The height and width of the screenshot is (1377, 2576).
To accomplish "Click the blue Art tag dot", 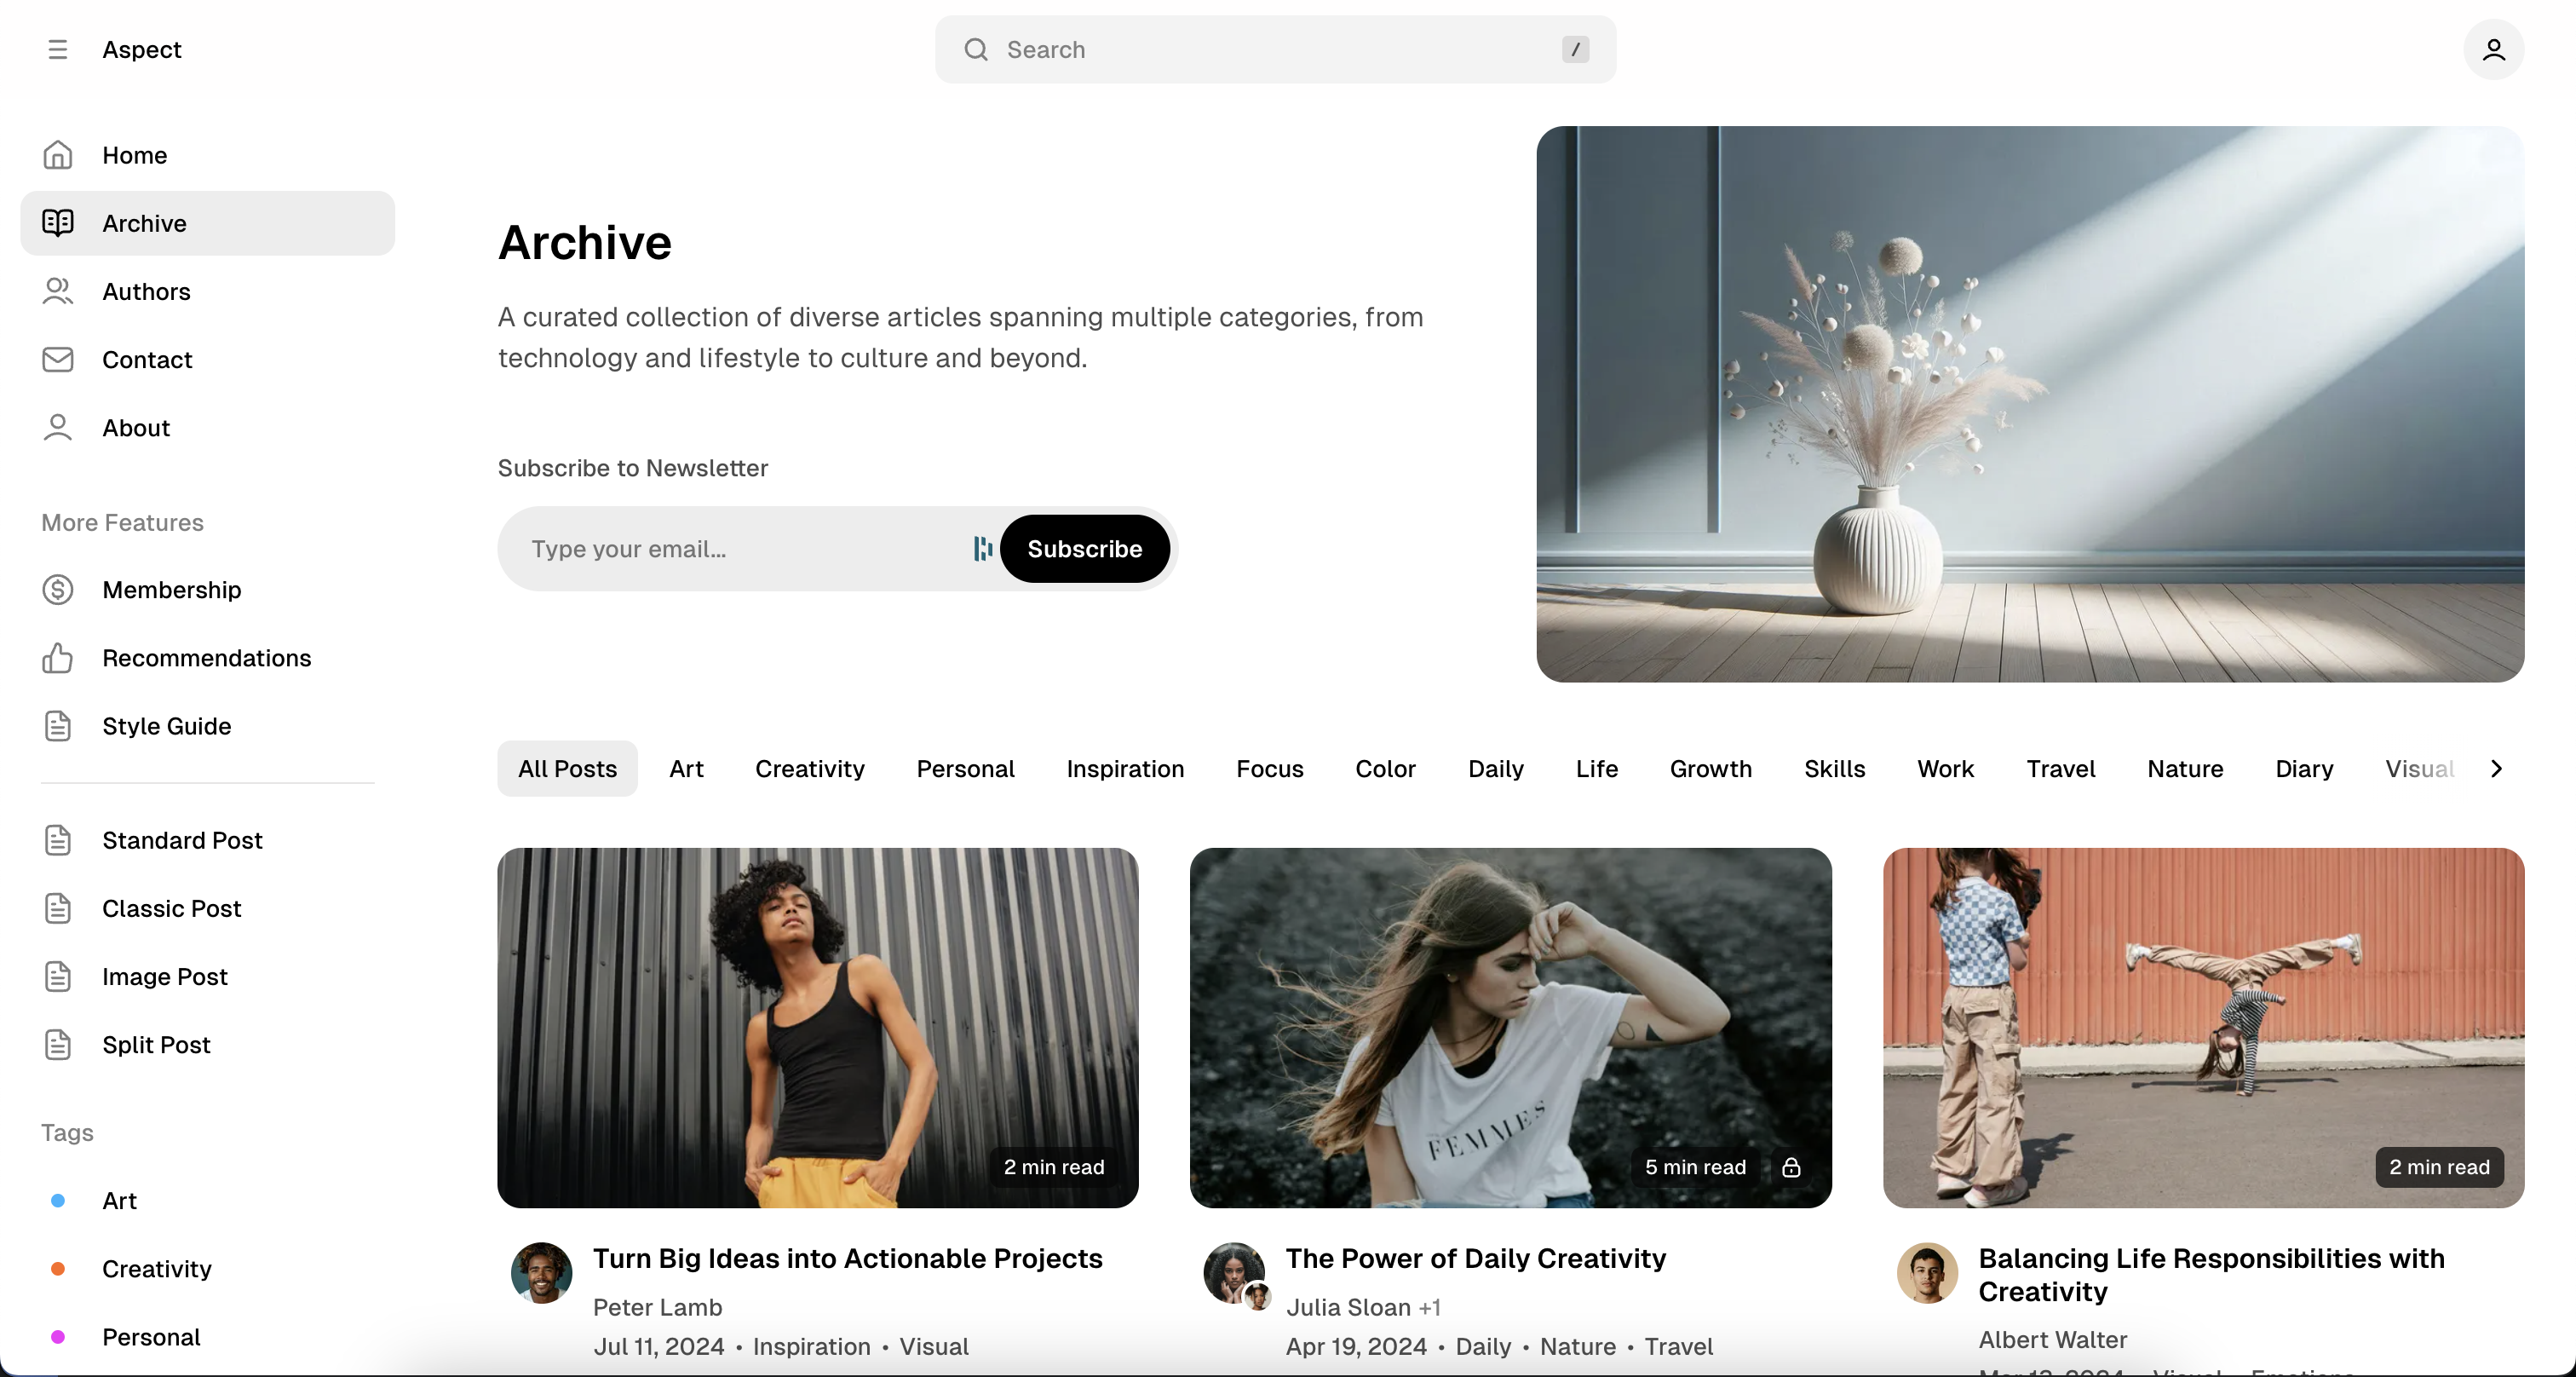I will (58, 1200).
